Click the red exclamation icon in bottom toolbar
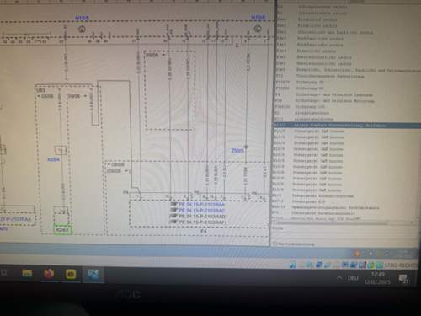421x316 pixels. (365, 265)
